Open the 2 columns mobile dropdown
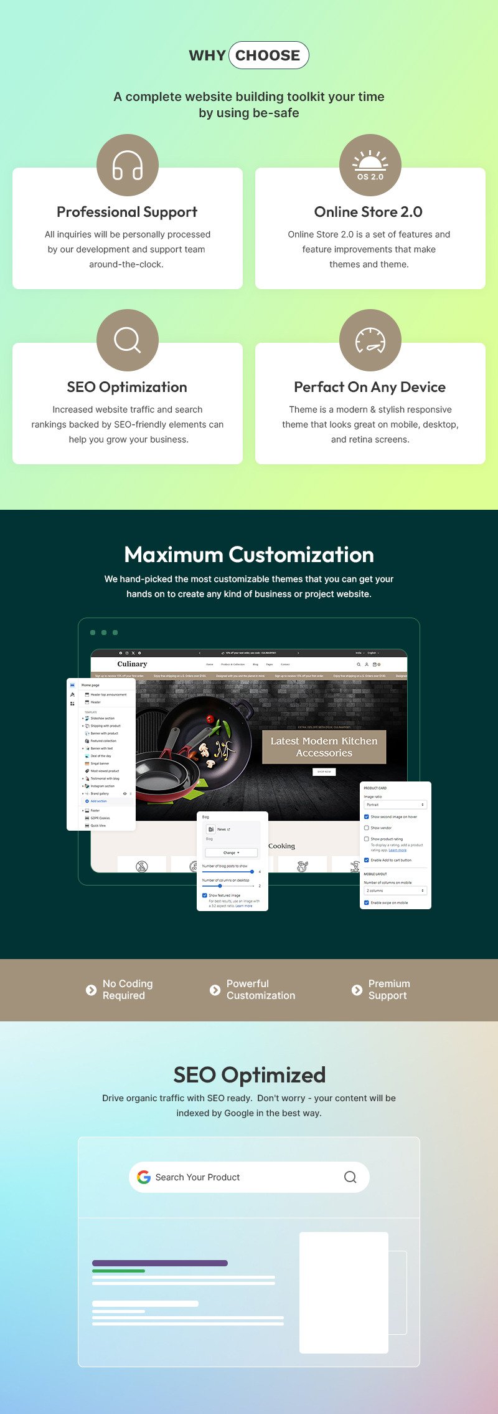The height and width of the screenshot is (1414, 498). [395, 891]
